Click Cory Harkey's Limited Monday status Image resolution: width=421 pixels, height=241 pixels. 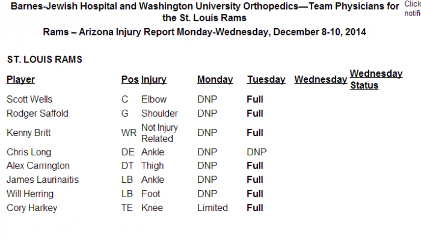[212, 208]
